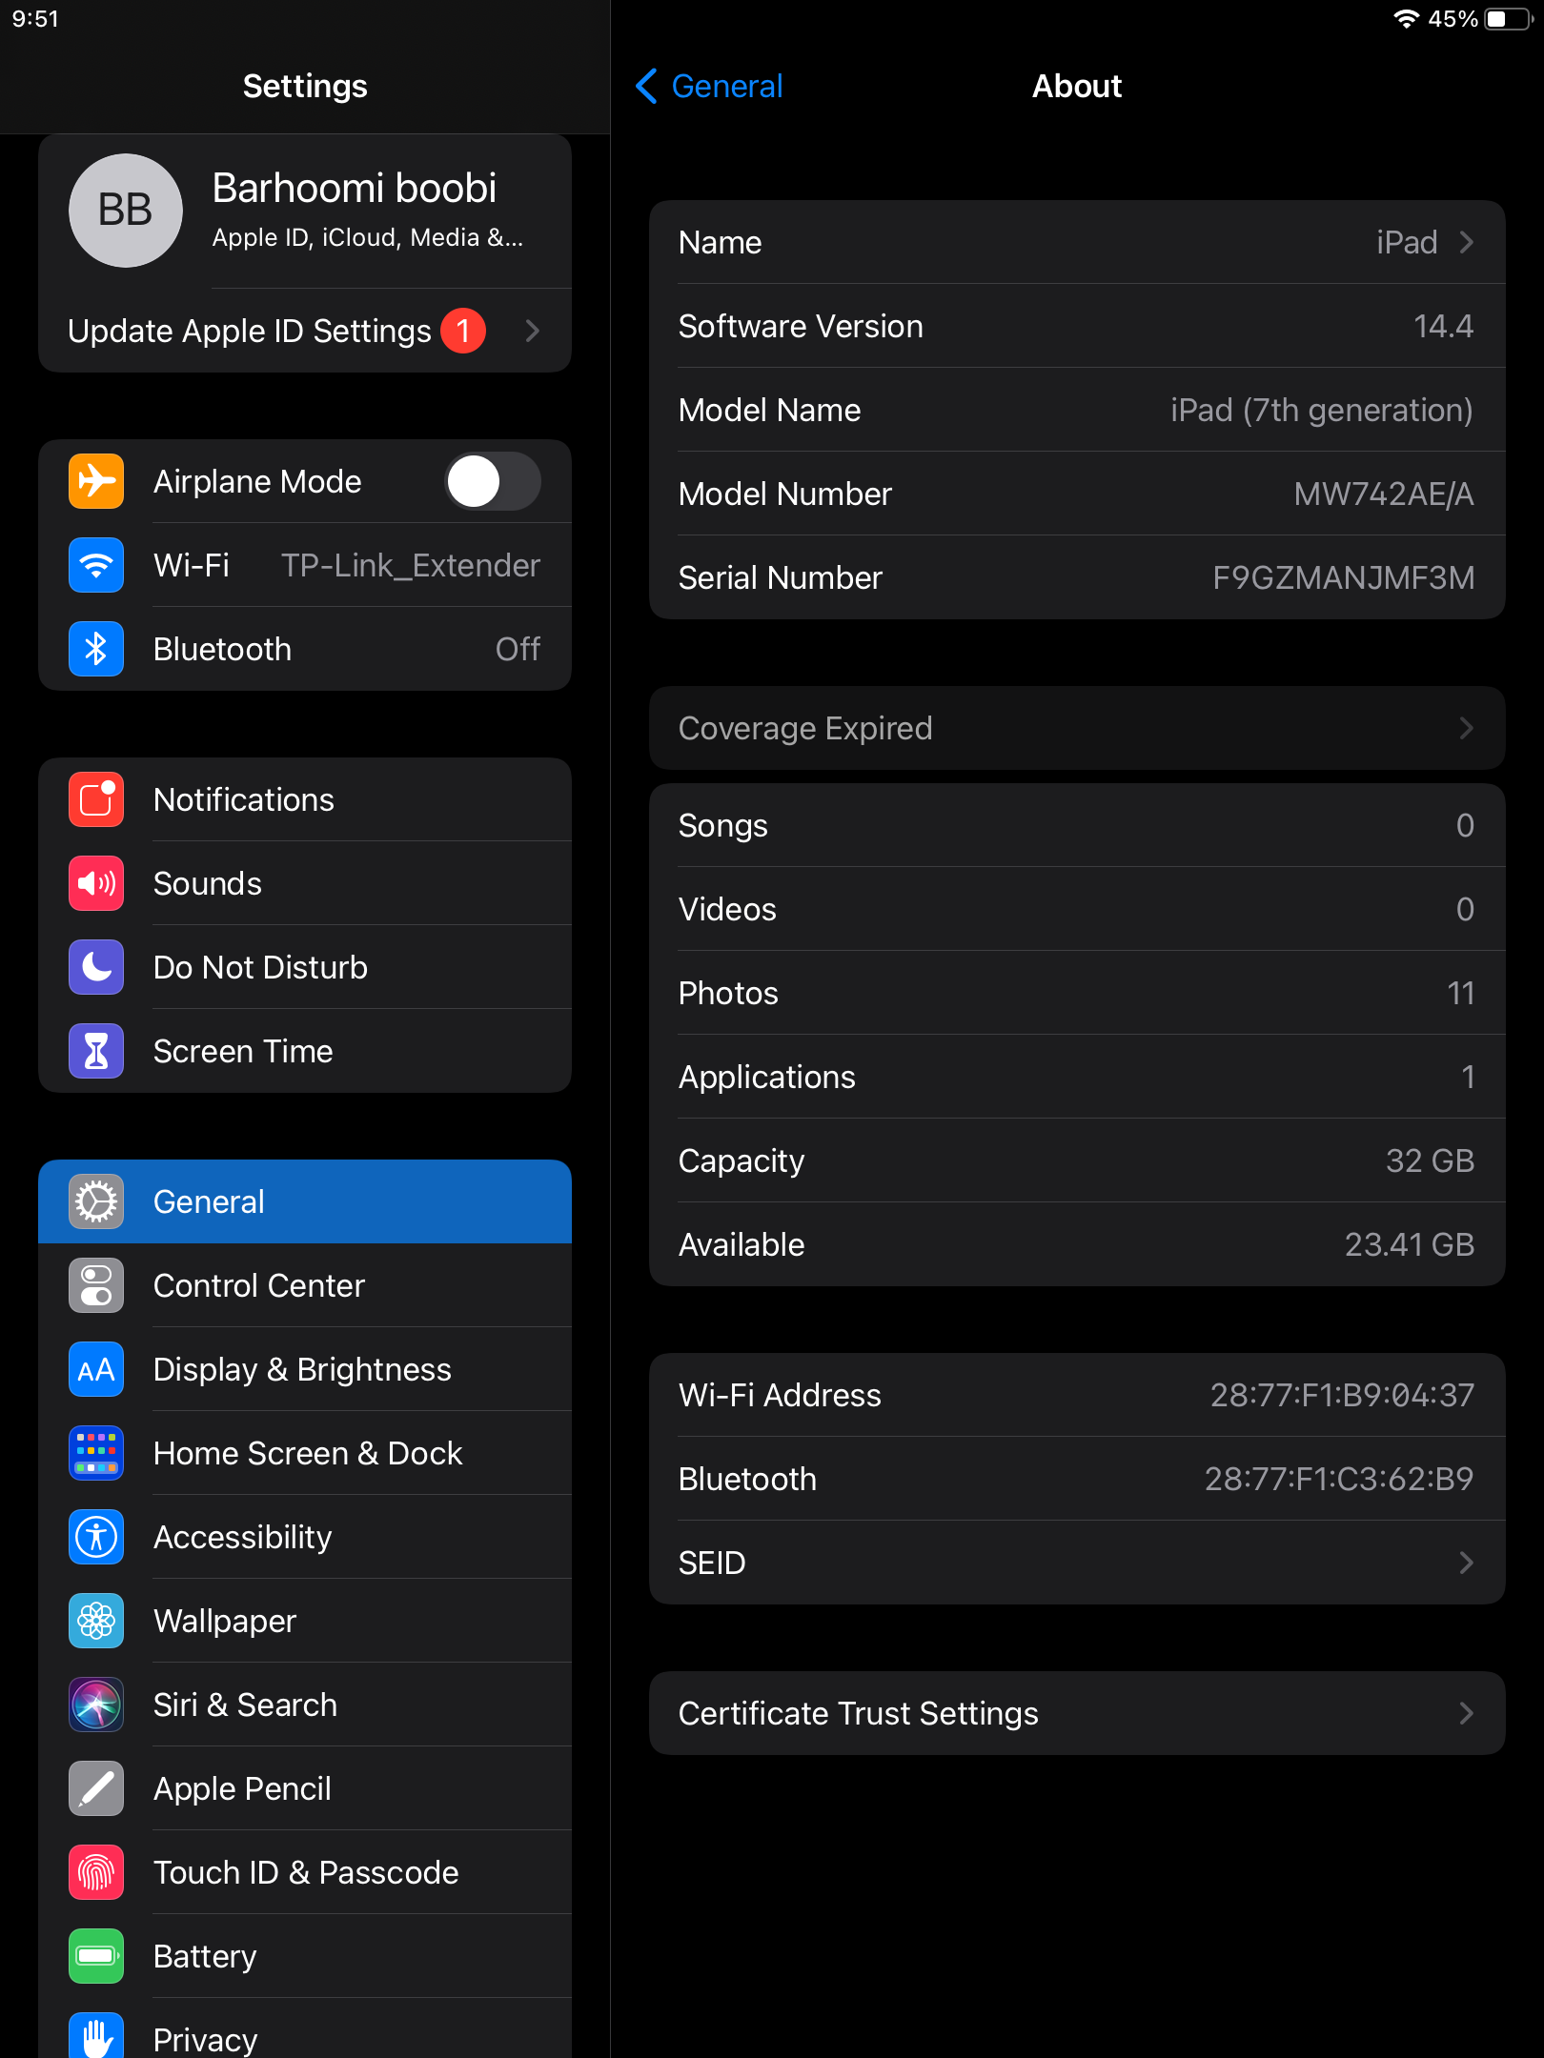Tap the Airplane Mode icon
The image size is (1544, 2058).
(96, 481)
